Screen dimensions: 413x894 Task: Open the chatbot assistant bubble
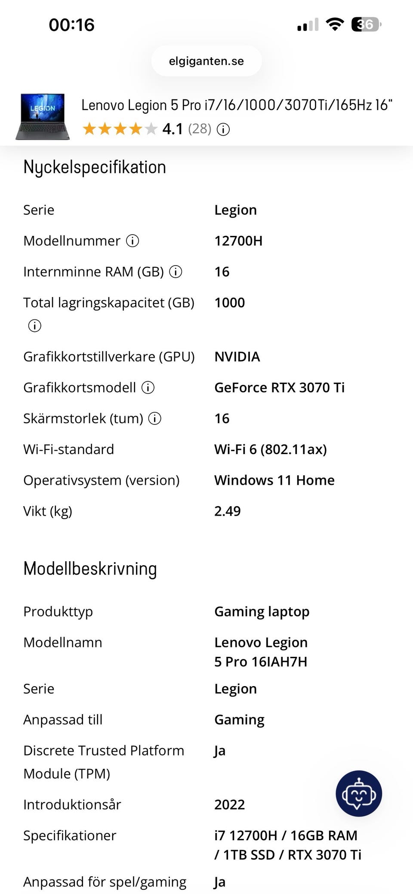point(359,794)
